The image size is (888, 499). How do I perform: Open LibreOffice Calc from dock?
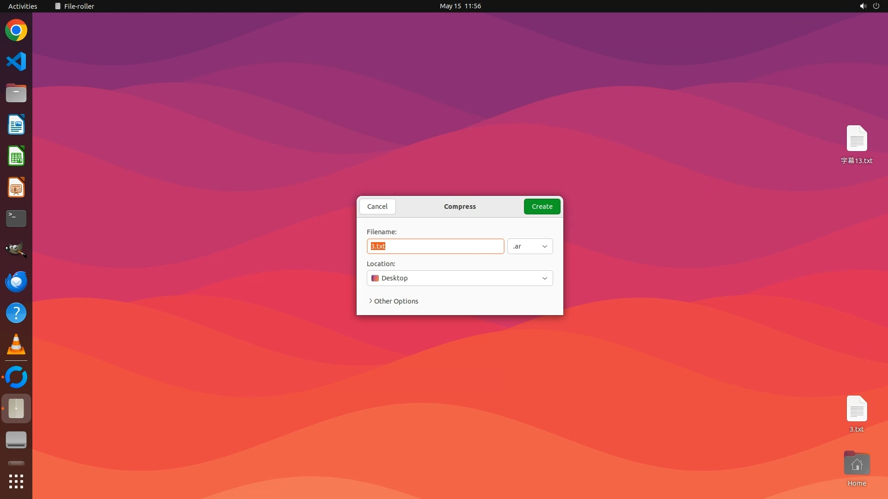click(16, 156)
